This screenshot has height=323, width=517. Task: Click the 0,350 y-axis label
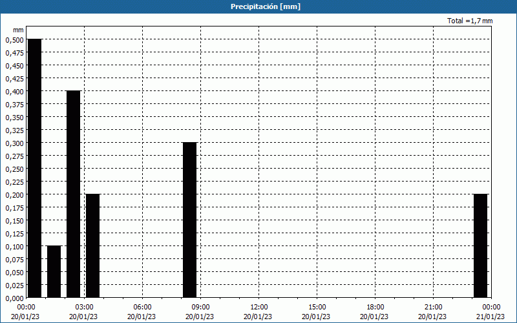[15, 118]
